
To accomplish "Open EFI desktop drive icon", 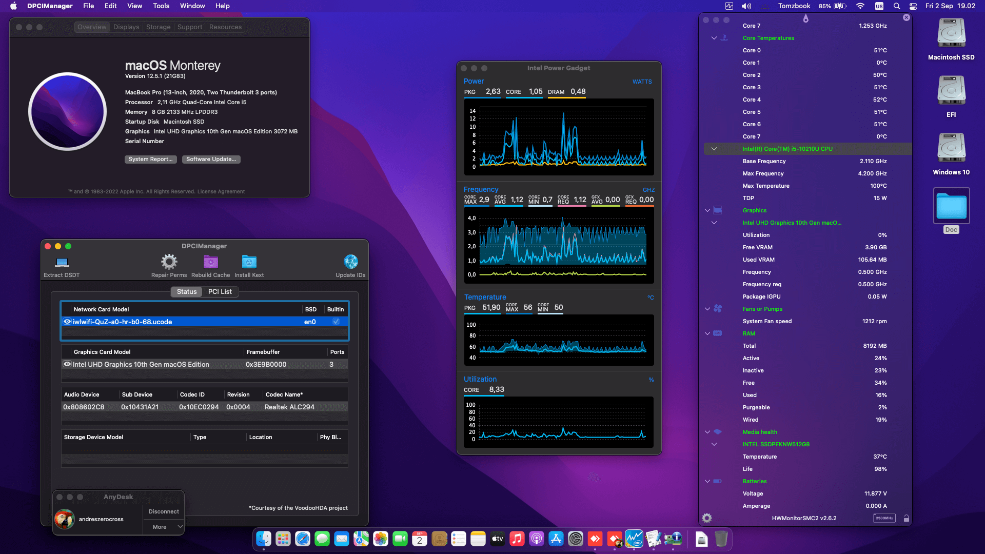I will (x=951, y=91).
